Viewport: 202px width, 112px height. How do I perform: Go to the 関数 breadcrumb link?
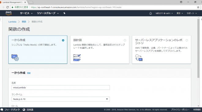pos(24,22)
